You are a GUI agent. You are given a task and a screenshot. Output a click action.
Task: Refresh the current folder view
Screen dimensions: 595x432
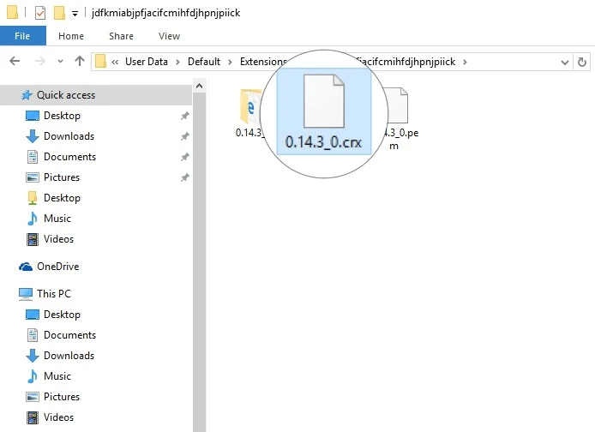tap(582, 62)
